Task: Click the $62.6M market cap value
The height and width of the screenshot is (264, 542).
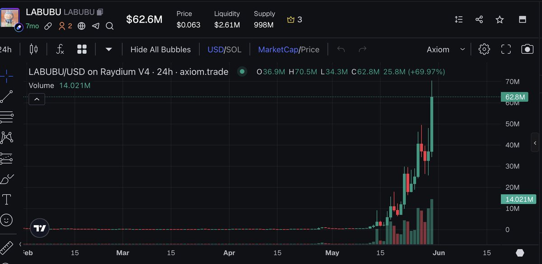Action: 144,19
